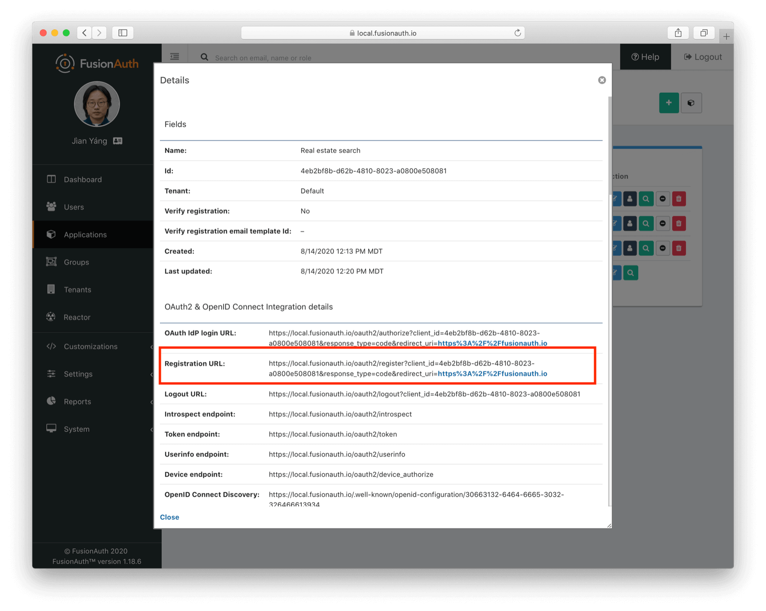Click the ID card icon beside Jian Yáng
Viewport: 766px width, 611px height.
[x=118, y=141]
